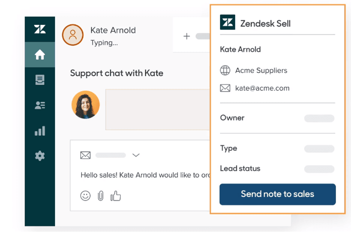The width and height of the screenshot is (351, 232).
Task: Open the Home view in sidebar
Action: click(40, 55)
